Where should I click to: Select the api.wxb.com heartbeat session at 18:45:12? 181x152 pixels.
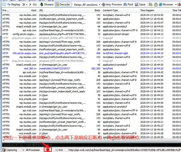click(x=91, y=111)
